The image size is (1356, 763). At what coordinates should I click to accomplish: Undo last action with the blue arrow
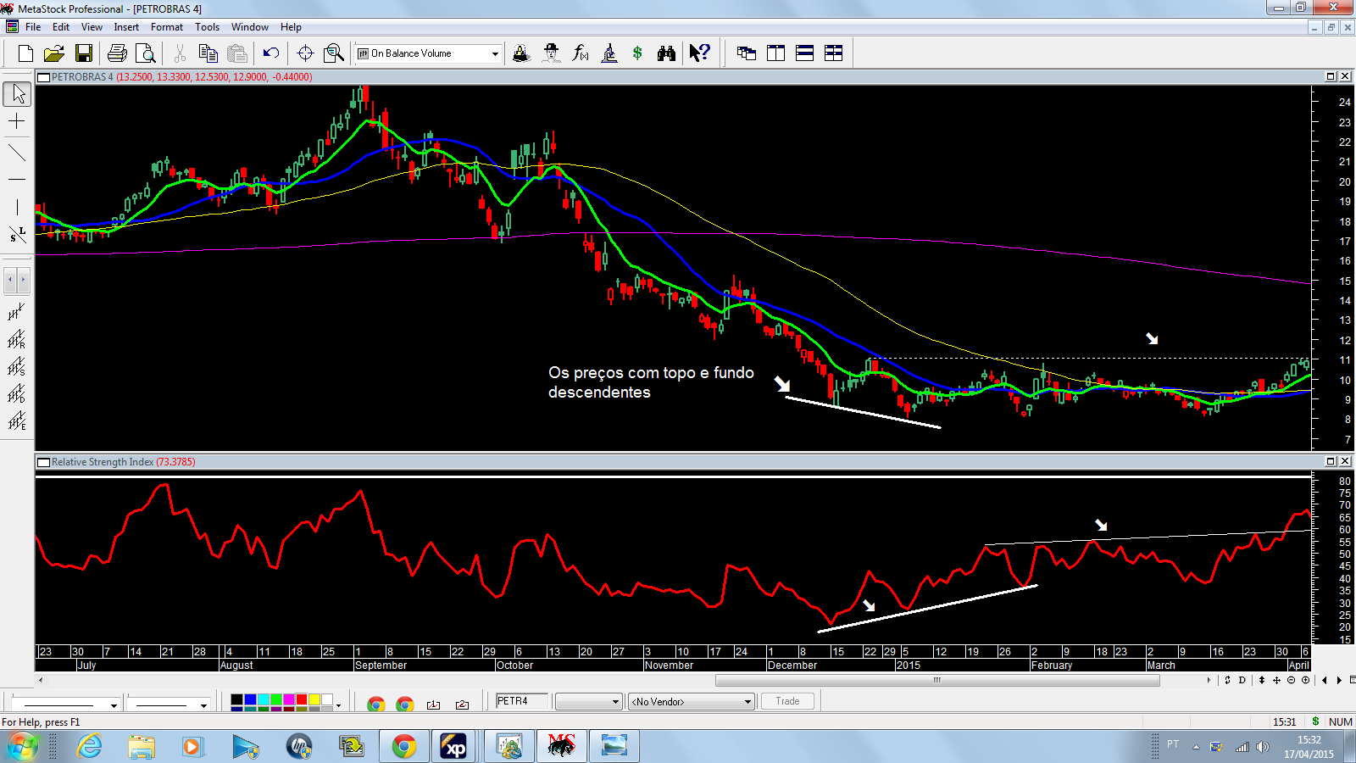(271, 53)
